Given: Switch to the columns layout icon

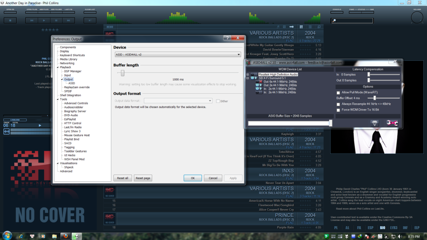Looking at the screenshot, I should pyautogui.click(x=301, y=27).
